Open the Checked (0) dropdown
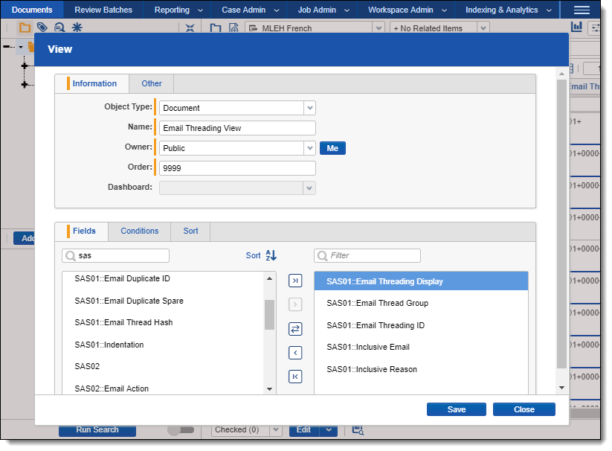The image size is (612, 451). coord(276,430)
